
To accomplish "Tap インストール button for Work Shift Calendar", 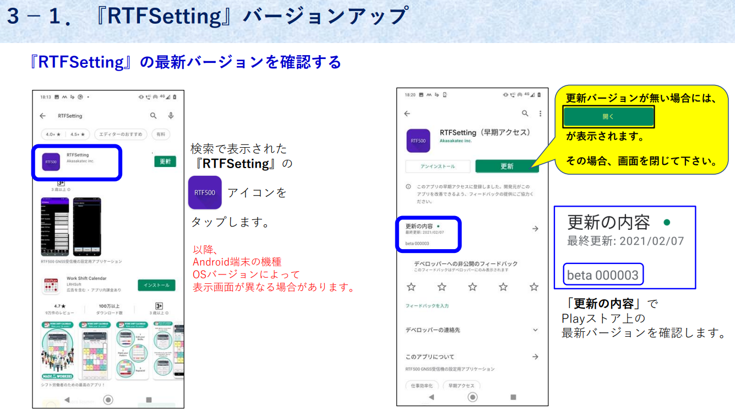I will pyautogui.click(x=156, y=285).
